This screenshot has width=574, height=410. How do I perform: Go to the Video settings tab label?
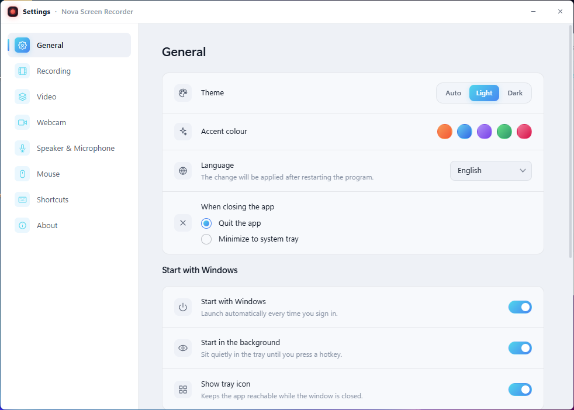47,97
